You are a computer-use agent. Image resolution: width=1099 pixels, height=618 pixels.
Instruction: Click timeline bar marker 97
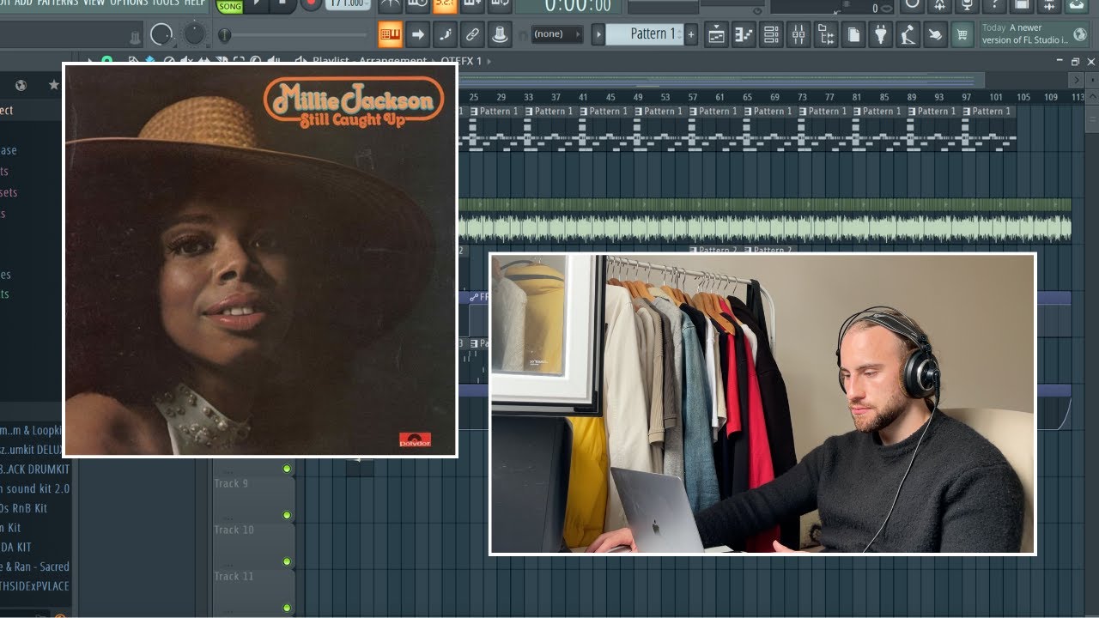pyautogui.click(x=966, y=97)
